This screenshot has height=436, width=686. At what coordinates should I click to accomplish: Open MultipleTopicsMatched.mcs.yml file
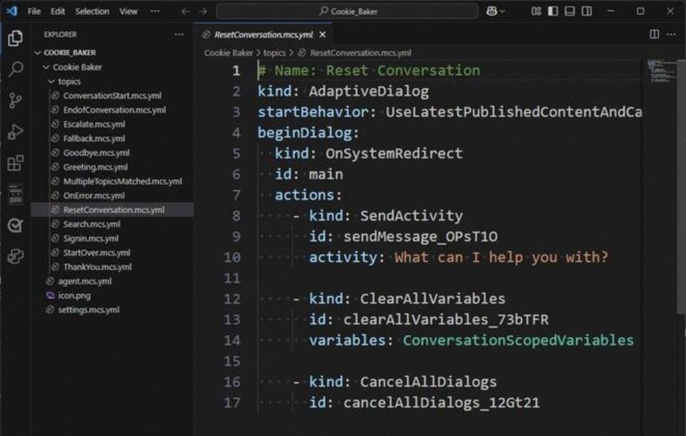point(112,181)
